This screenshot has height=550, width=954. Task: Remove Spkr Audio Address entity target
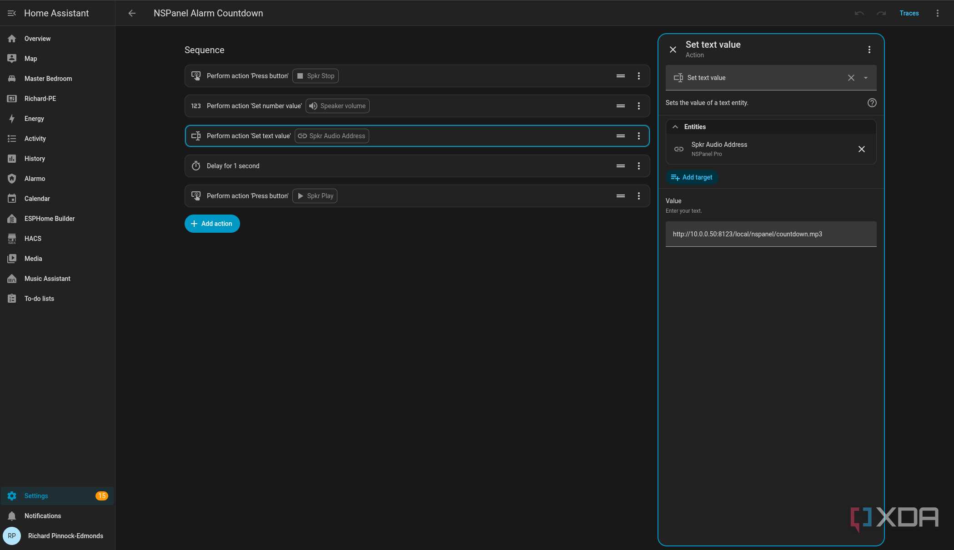click(862, 149)
